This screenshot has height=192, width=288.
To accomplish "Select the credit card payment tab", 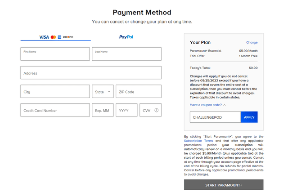I will (x=56, y=37).
